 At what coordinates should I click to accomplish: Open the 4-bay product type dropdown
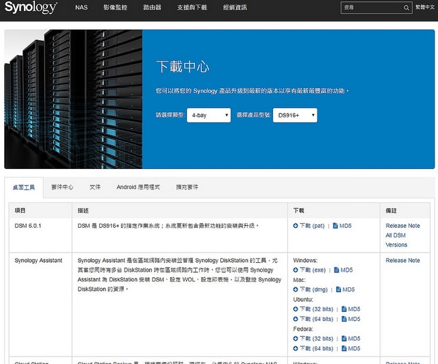point(208,116)
